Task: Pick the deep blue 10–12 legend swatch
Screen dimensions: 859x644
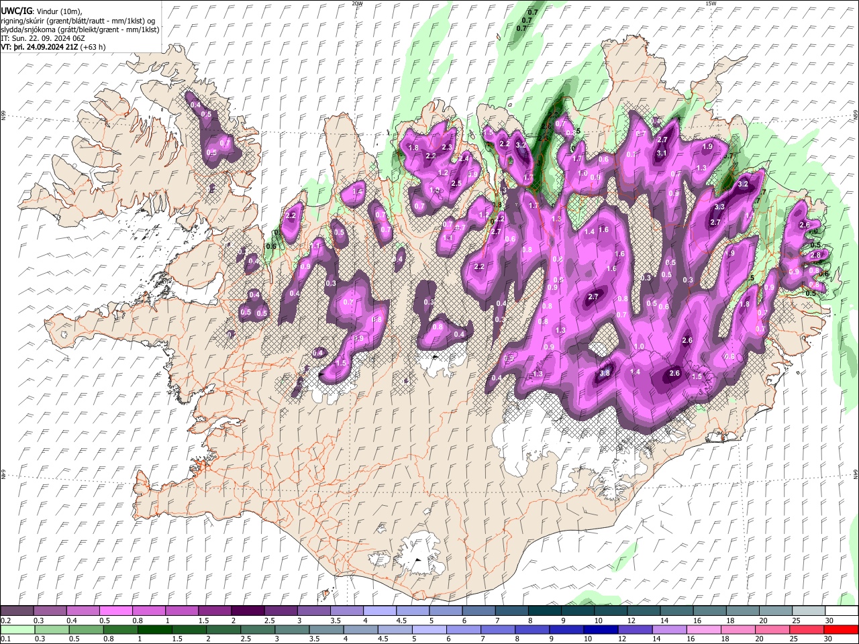Action: [x=601, y=630]
